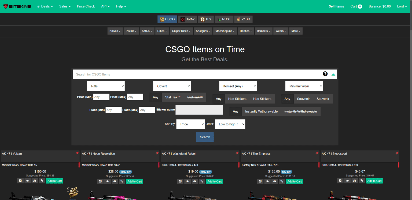
Task: Exclude Souvenir items with strikethrough option
Action: pyautogui.click(x=323, y=99)
